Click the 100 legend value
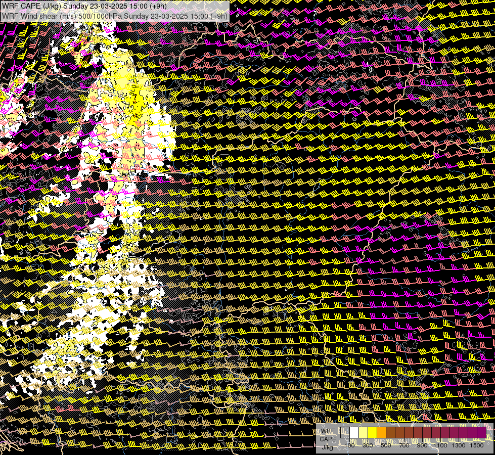The width and height of the screenshot is (495, 455). click(349, 445)
